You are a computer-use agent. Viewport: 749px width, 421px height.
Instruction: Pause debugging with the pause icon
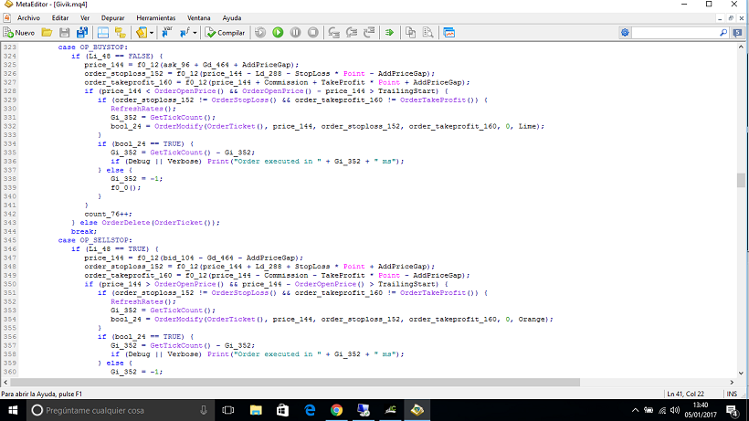pyautogui.click(x=295, y=33)
